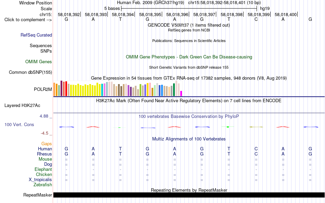Click the 'Click to complement' label
Viewport: 325px width, 203px height.
click(28, 20)
